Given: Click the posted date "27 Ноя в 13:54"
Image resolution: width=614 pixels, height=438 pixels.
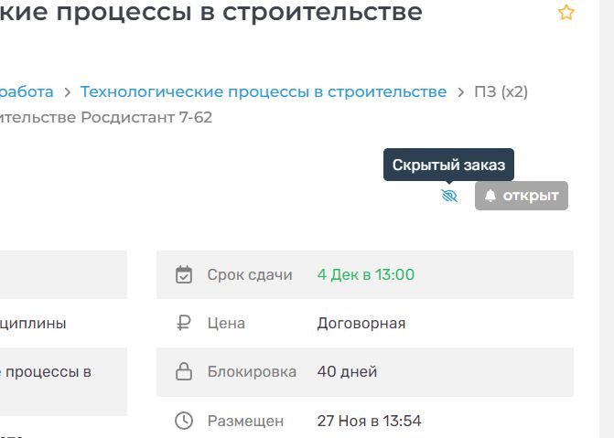Looking at the screenshot, I should [369, 421].
